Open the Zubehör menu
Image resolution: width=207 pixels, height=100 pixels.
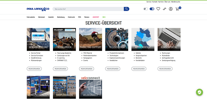pos(51,17)
